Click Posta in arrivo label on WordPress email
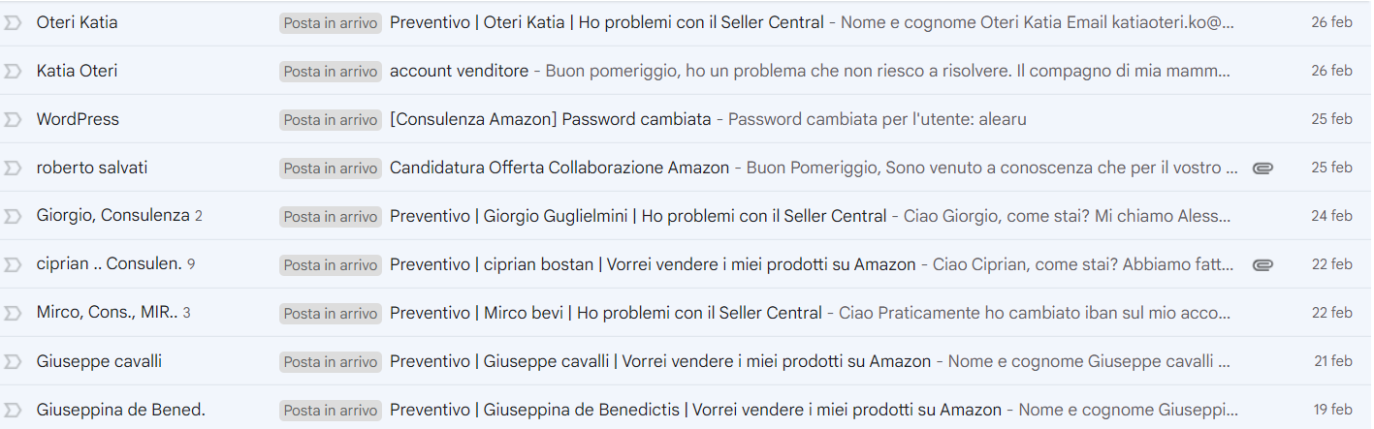Viewport: 1374px width, 429px height. (x=331, y=120)
